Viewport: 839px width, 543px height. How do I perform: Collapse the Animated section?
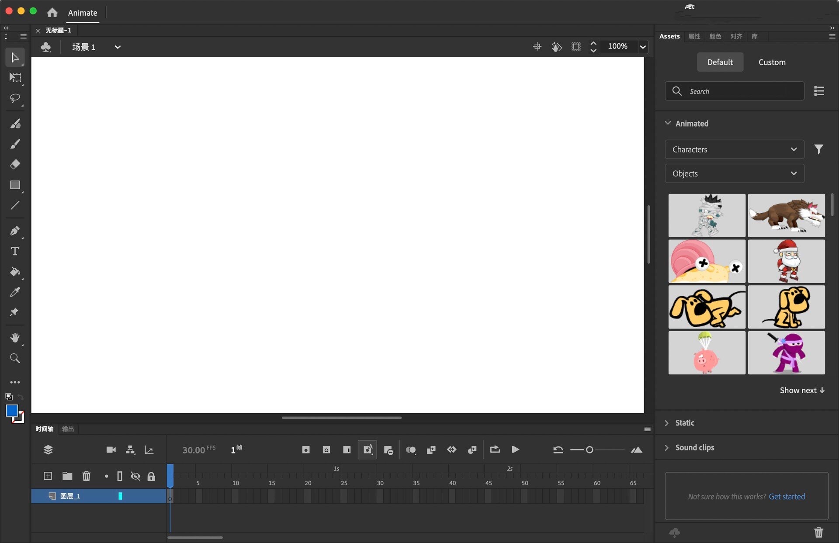[667, 123]
